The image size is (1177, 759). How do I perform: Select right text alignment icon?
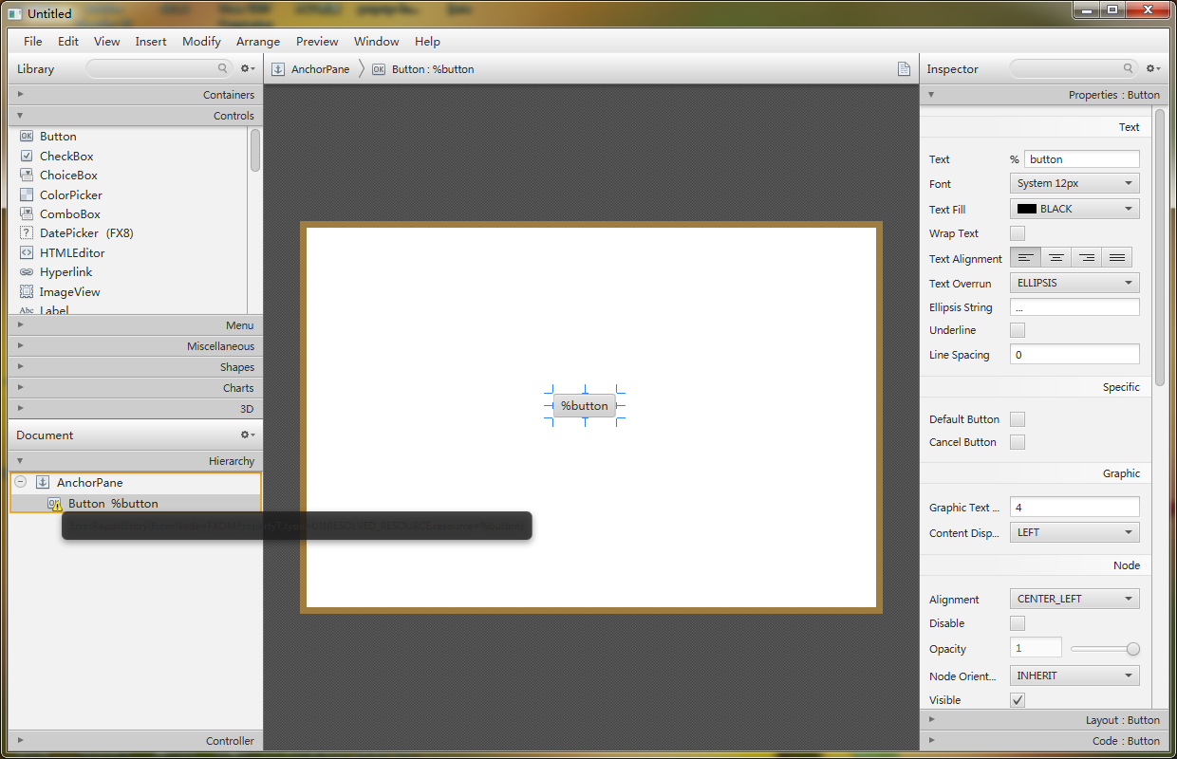click(x=1087, y=258)
